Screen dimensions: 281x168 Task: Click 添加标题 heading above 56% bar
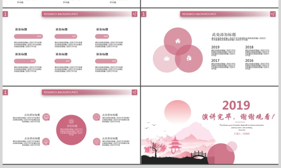tap(62, 54)
